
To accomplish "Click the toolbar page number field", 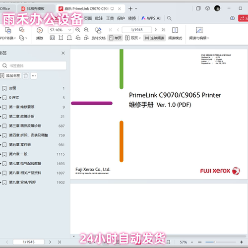I will coord(137,30).
